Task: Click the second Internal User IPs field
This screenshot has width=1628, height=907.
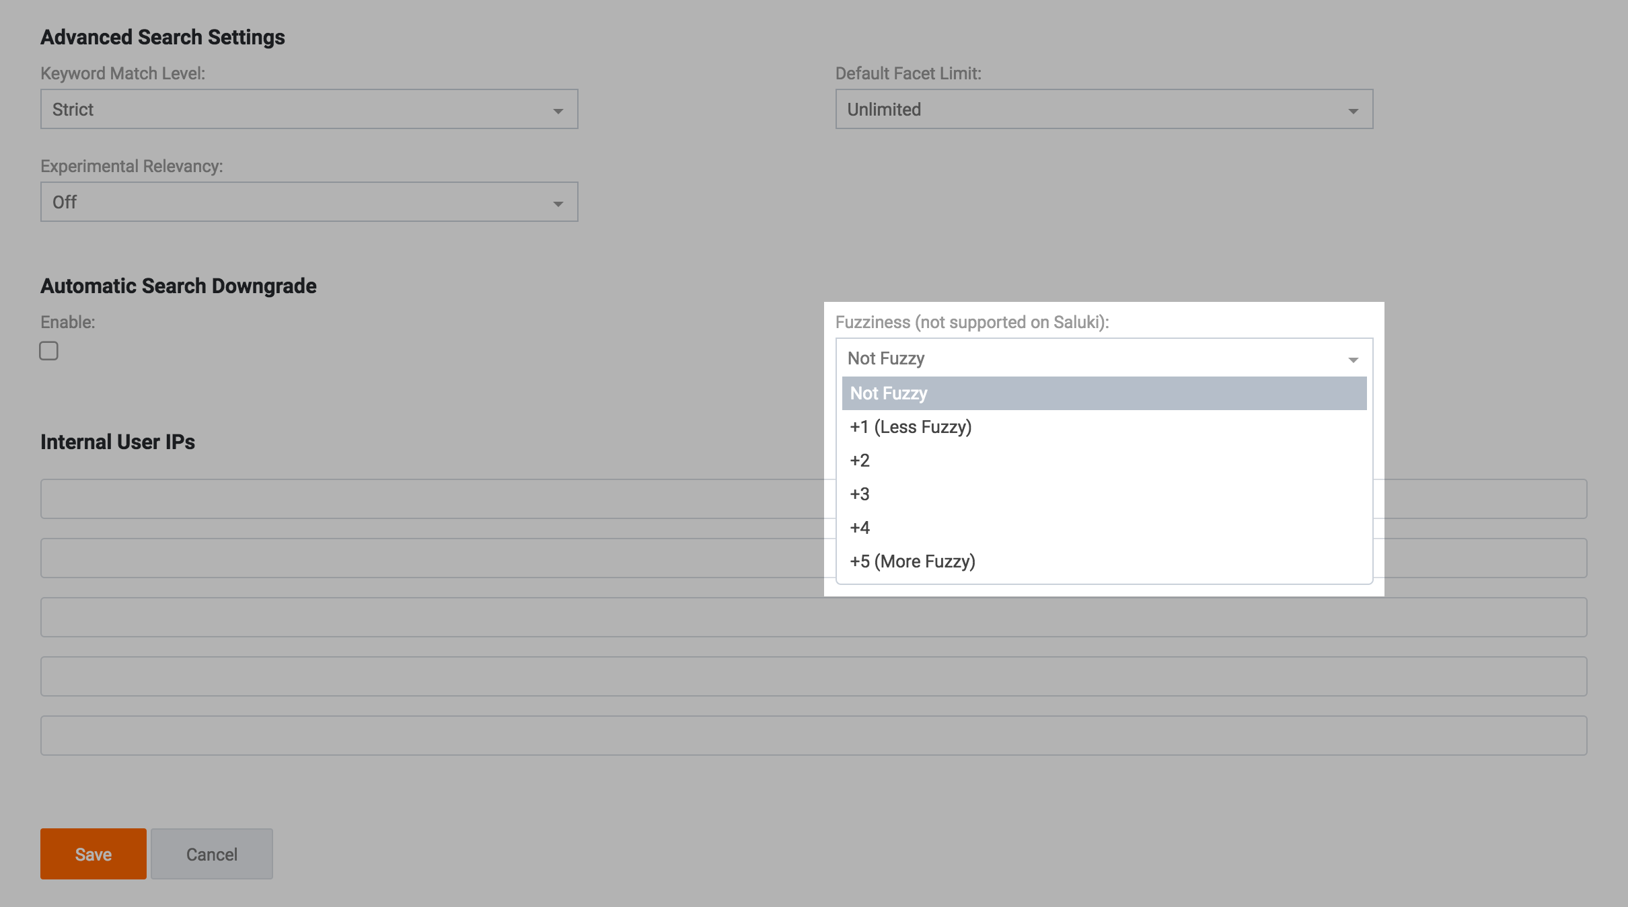Action: click(x=431, y=558)
